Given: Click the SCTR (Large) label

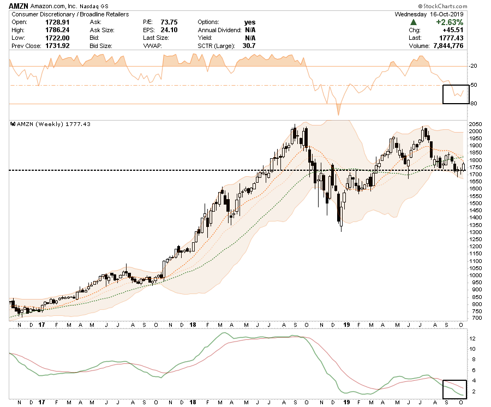Looking at the screenshot, I should (217, 46).
